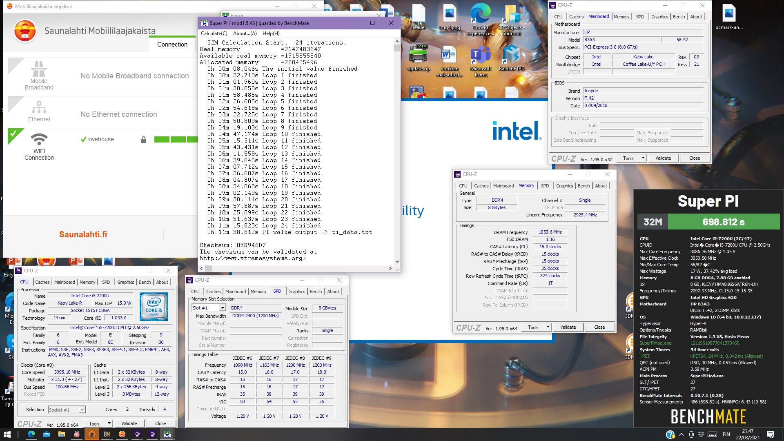The width and height of the screenshot is (784, 441).
Task: Open the Calculate(C) menu in Super PI
Action: click(214, 33)
